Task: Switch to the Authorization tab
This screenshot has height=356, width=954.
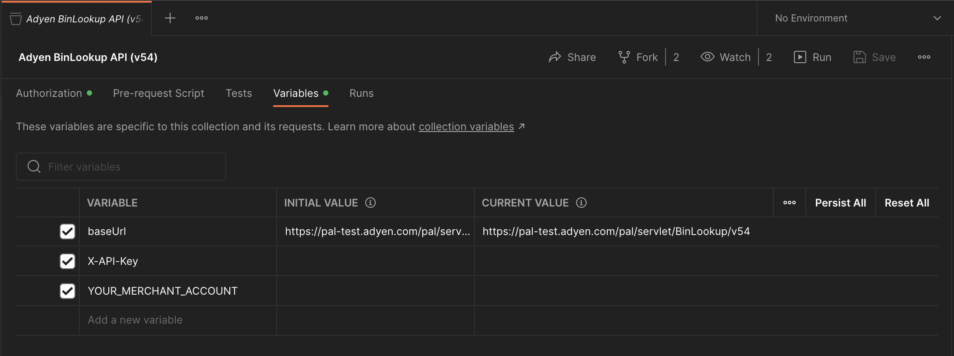Action: (49, 93)
